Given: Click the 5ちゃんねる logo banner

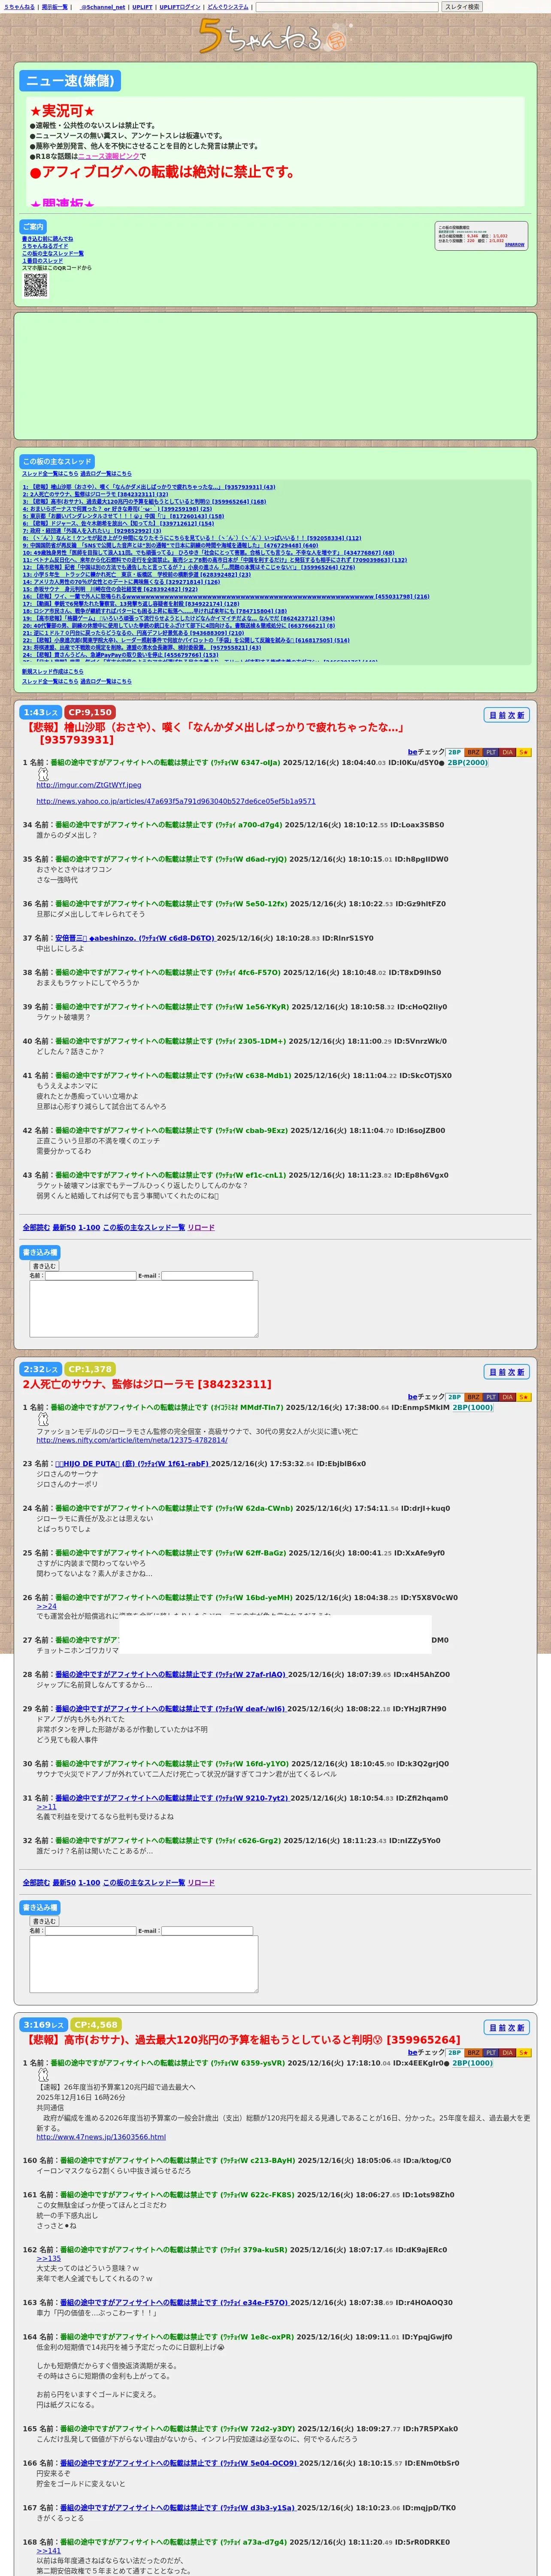Looking at the screenshot, I should pos(275,37).
